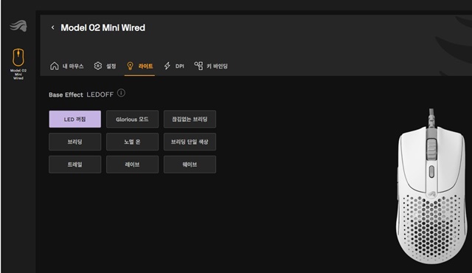Select the 웨이브 effect
The image size is (472, 273).
tap(190, 165)
